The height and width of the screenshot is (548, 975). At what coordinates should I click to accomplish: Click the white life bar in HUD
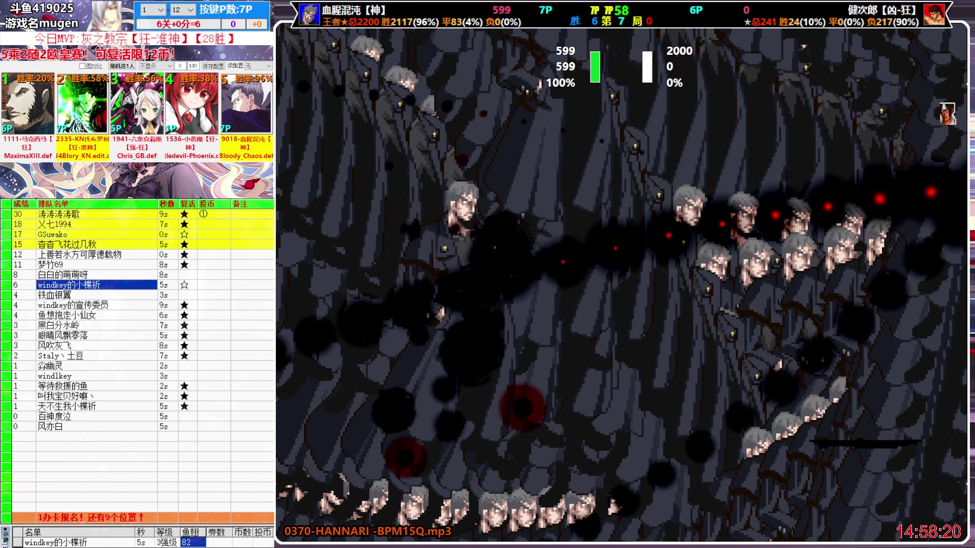(x=647, y=66)
